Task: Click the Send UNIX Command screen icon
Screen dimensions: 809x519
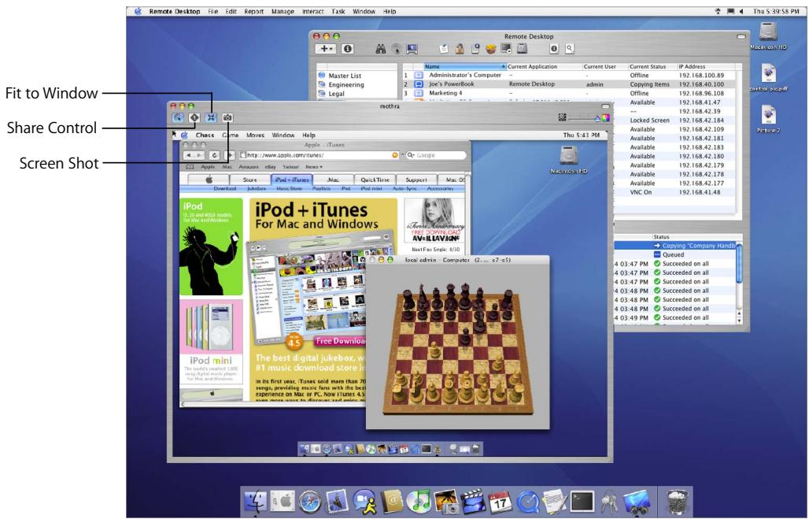Action: 506,49
